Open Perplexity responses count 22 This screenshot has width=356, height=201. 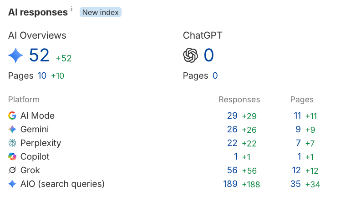click(x=232, y=143)
